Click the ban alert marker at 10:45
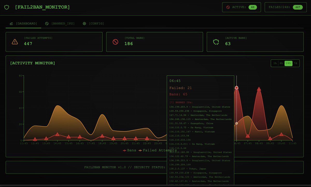Image resolution: width=311 pixels, height=187 pixels. pyautogui.click(x=281, y=134)
